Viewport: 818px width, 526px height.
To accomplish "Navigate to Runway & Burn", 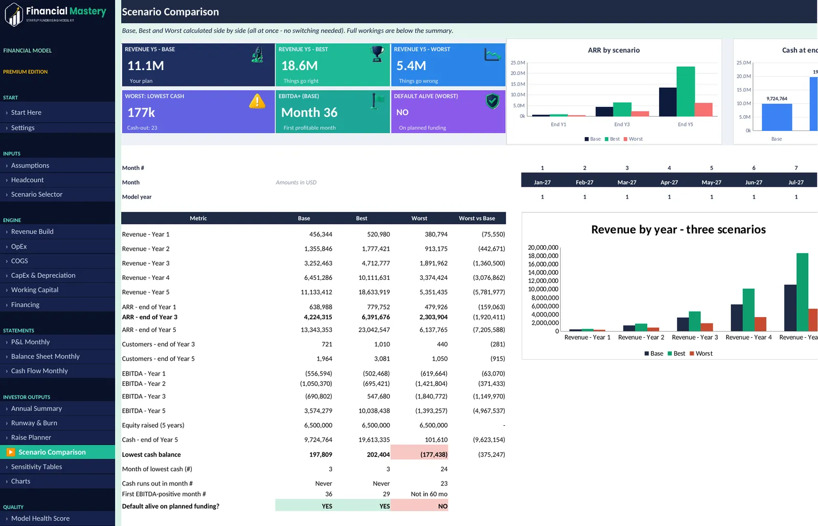I will click(57, 423).
